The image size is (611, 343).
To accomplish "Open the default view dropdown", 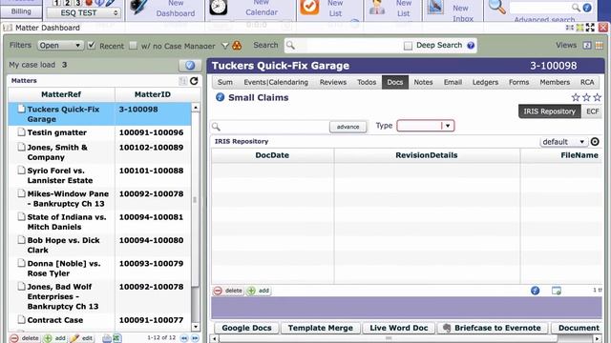I will tap(563, 142).
